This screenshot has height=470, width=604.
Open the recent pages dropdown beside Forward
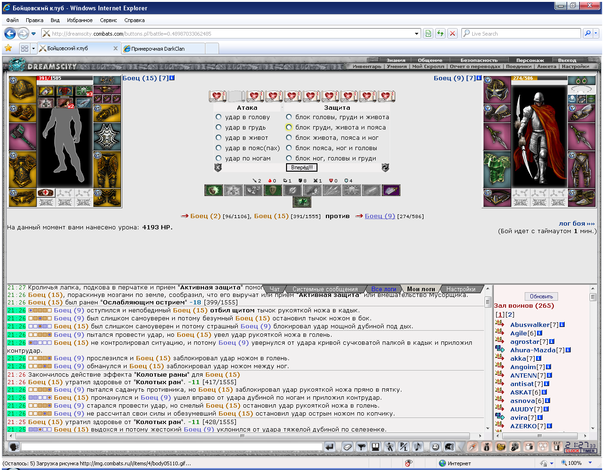click(33, 34)
